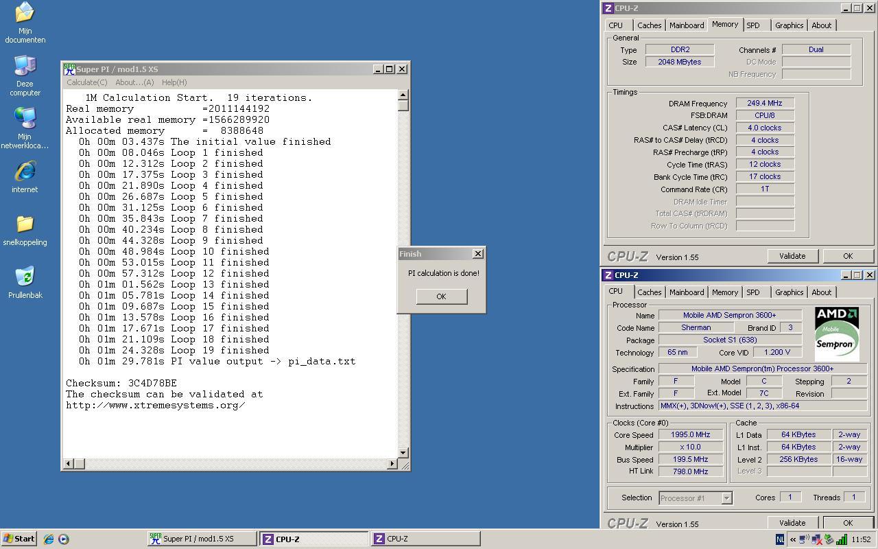The height and width of the screenshot is (549, 878).
Task: Click the Core Speed value 1995.0 MHz
Action: point(691,434)
